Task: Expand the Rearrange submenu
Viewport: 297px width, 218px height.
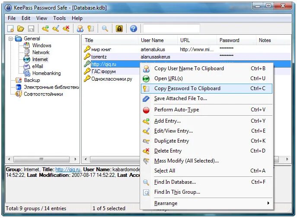Action: click(x=207, y=203)
